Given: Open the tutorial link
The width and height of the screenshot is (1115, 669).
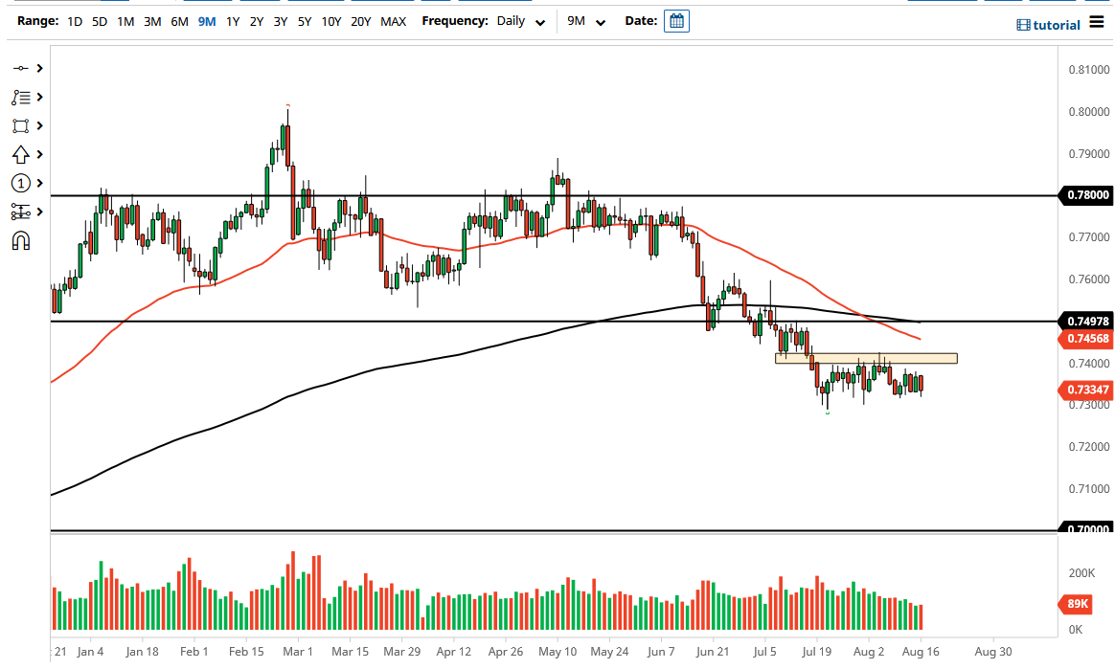Looking at the screenshot, I should [1056, 25].
